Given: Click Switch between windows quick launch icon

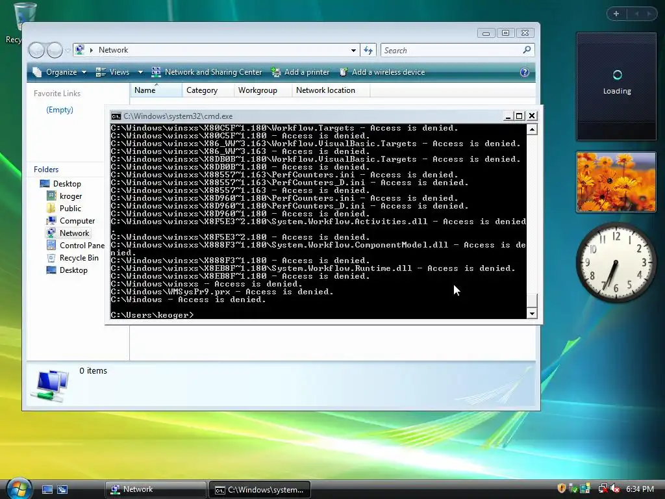Looking at the screenshot, I should point(62,489).
